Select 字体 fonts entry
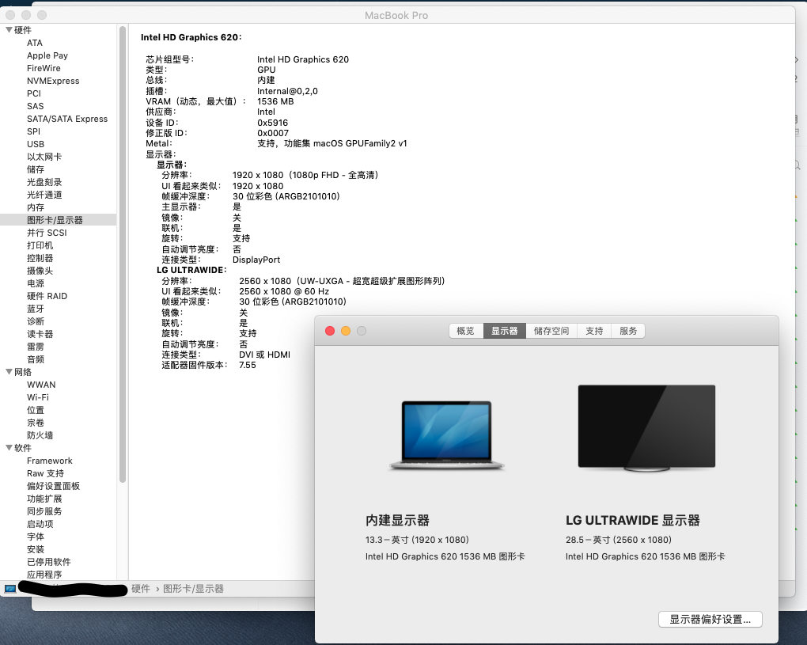Image resolution: width=807 pixels, height=645 pixels. (x=36, y=537)
